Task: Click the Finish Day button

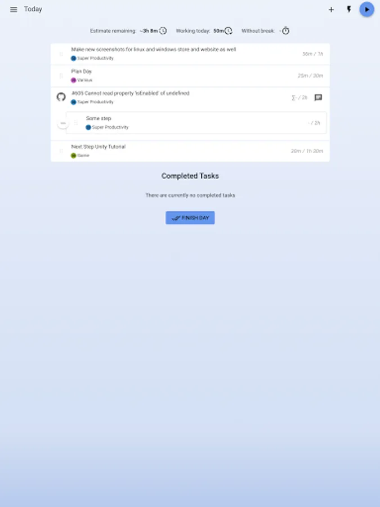Action: pyautogui.click(x=190, y=217)
